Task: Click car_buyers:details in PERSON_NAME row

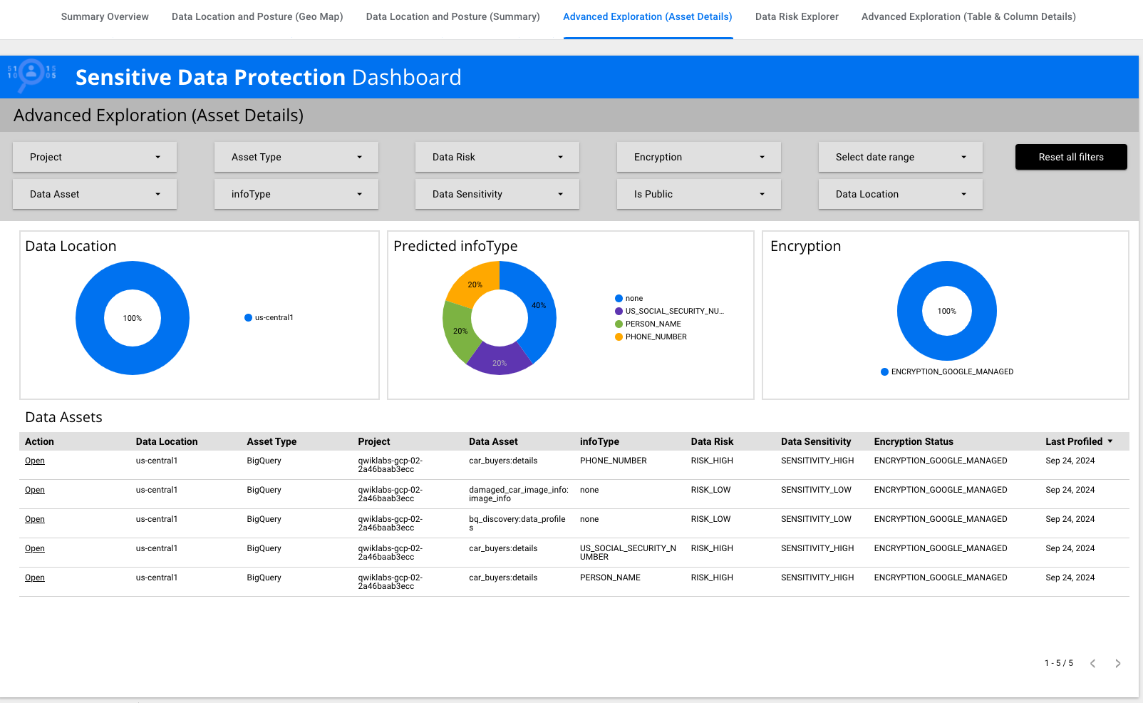Action: (x=503, y=578)
